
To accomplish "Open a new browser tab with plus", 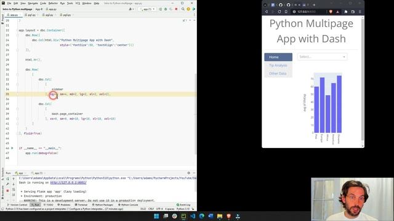I will 314,5.
